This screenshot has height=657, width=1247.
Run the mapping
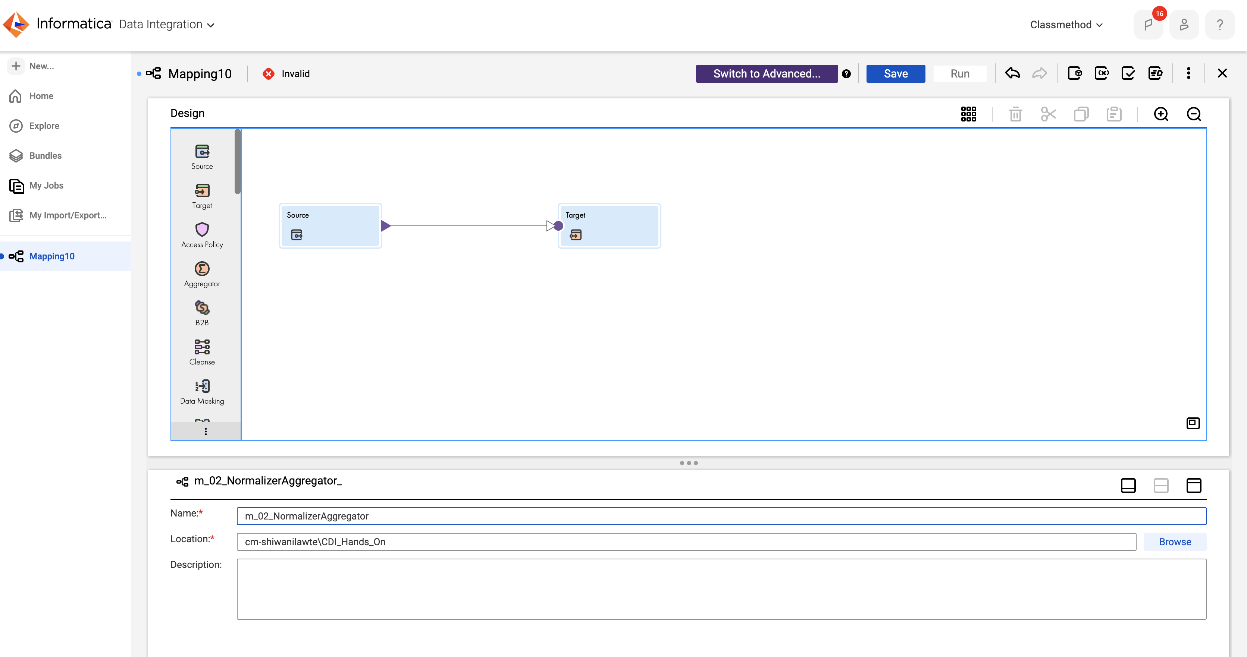click(959, 74)
